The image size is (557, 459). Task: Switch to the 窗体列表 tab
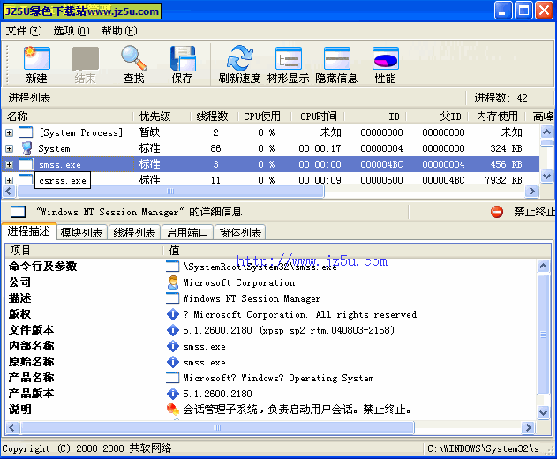coord(240,233)
